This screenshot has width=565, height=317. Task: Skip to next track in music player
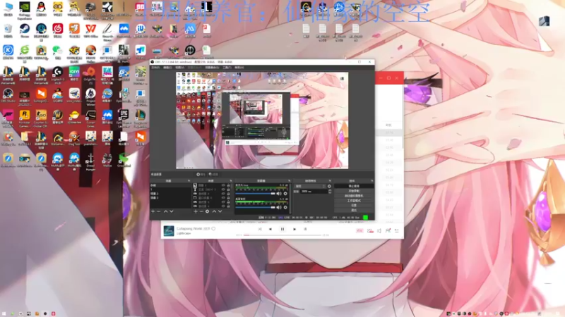click(295, 229)
